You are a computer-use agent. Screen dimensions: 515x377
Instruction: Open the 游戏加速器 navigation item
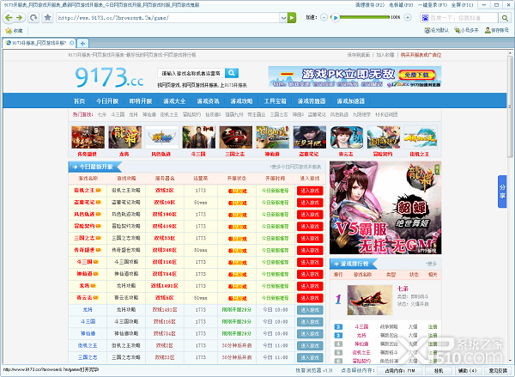coord(351,101)
